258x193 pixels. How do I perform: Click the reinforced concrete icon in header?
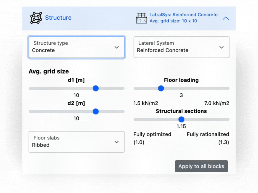click(141, 18)
